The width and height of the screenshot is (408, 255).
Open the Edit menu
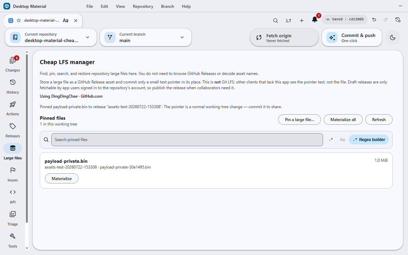pyautogui.click(x=104, y=6)
